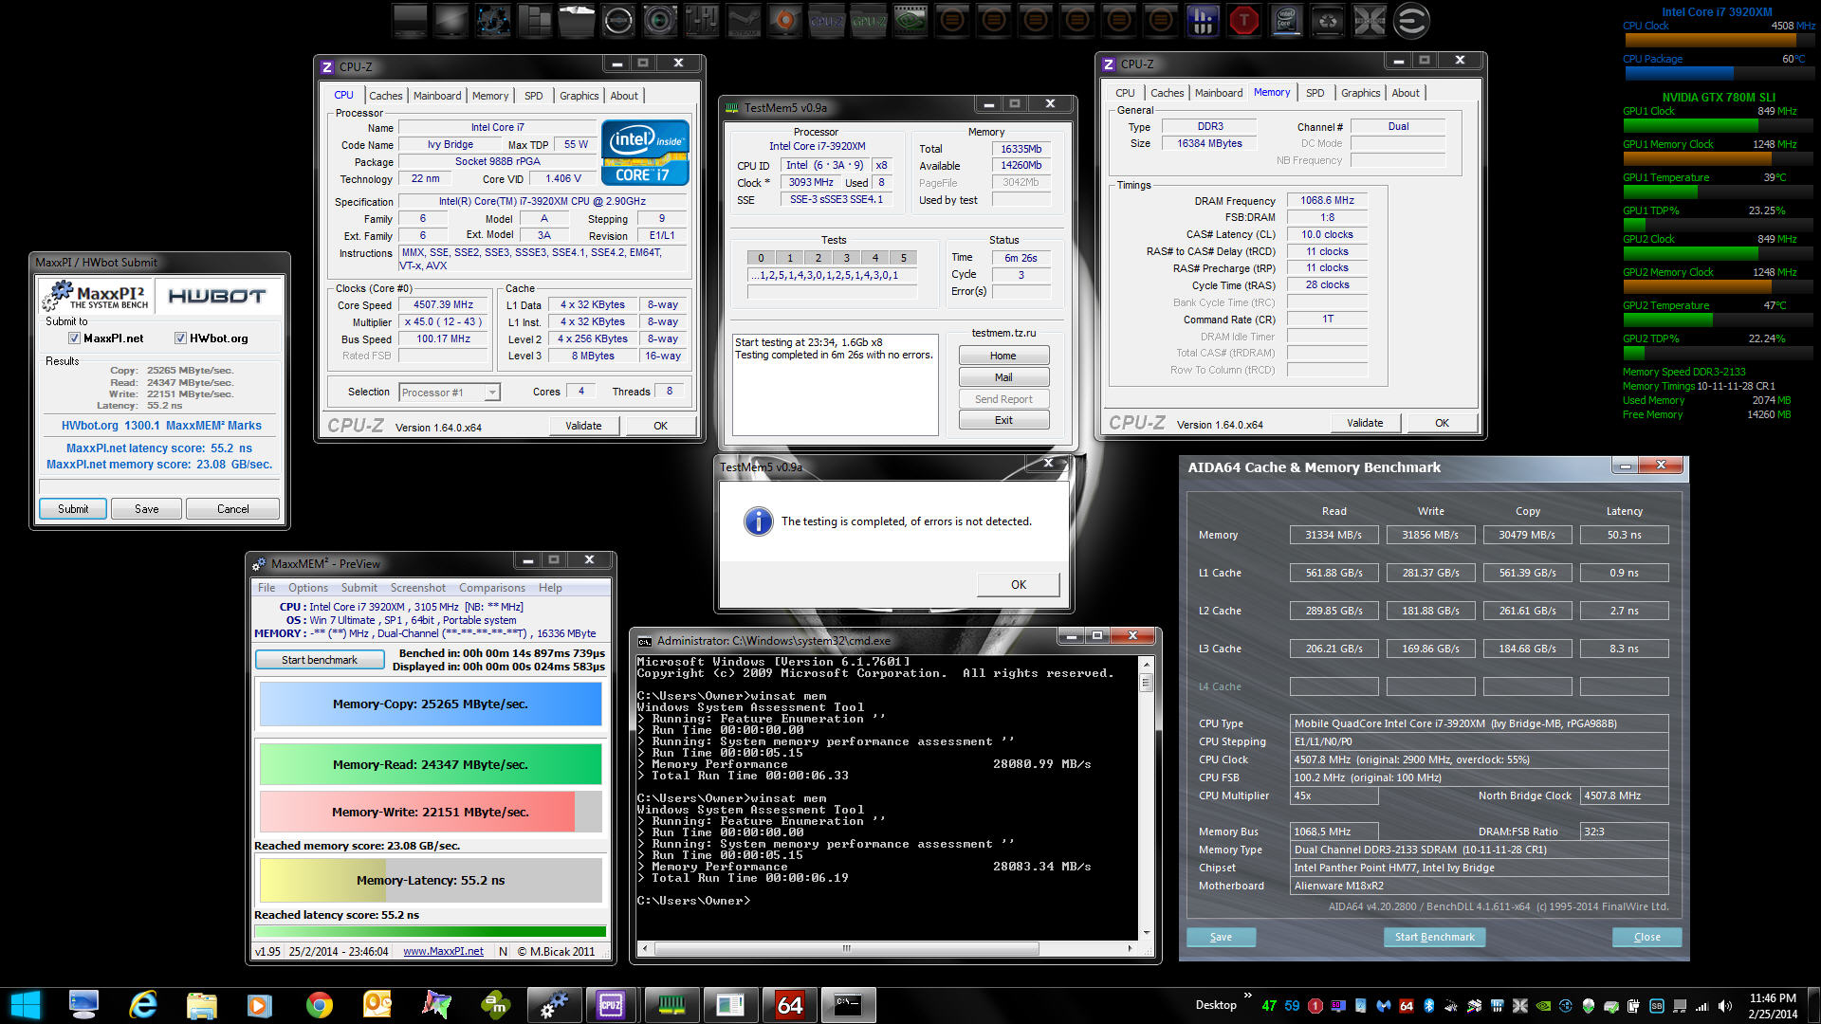Click the Core Speed field in CPU-Z
Viewport: 1821px width, 1024px height.
(443, 305)
